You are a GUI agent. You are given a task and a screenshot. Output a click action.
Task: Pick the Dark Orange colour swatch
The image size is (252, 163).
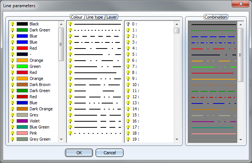point(22,109)
